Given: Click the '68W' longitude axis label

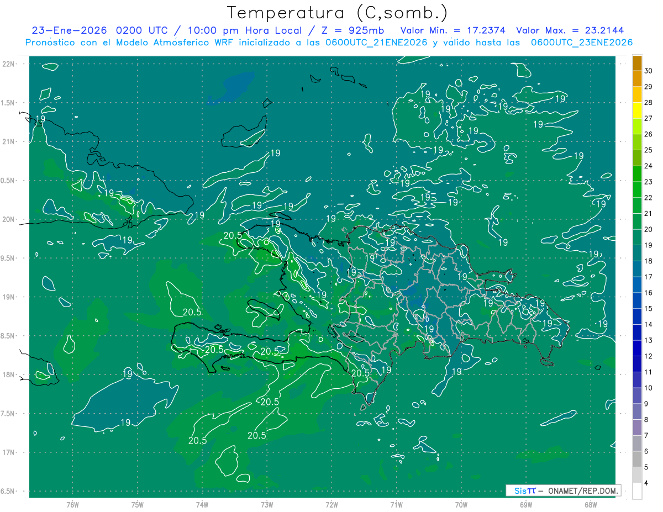Looking at the screenshot, I should (x=591, y=505).
